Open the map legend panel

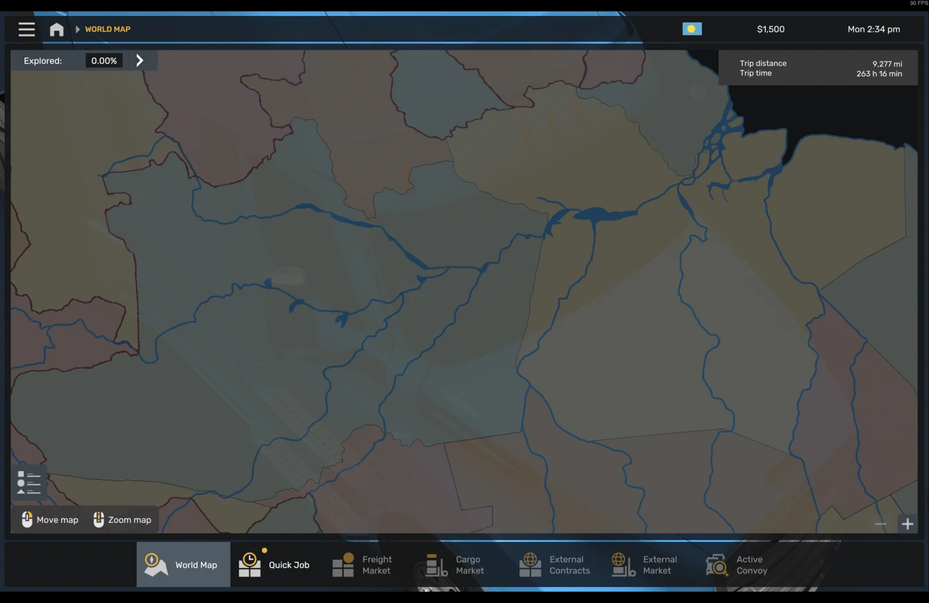(x=29, y=482)
